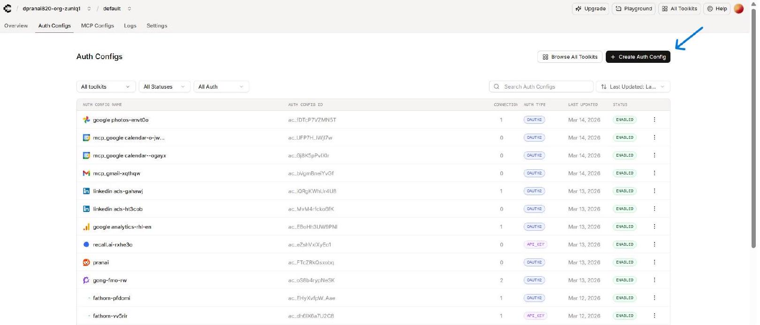Switch to the MCP Configs tab
Screen dimensions: 760x325
tap(98, 26)
